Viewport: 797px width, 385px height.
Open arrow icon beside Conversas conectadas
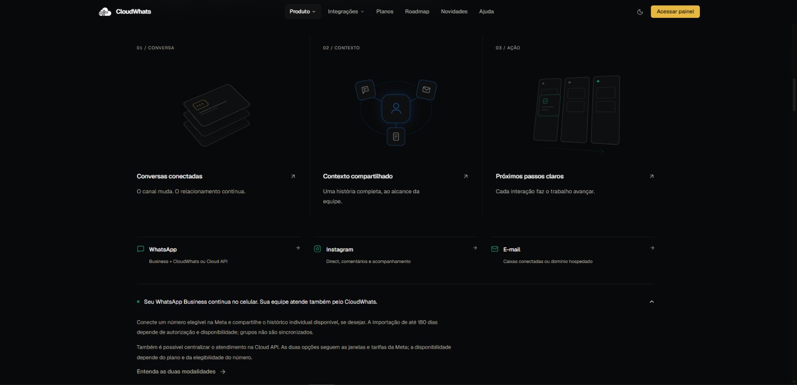pos(293,176)
